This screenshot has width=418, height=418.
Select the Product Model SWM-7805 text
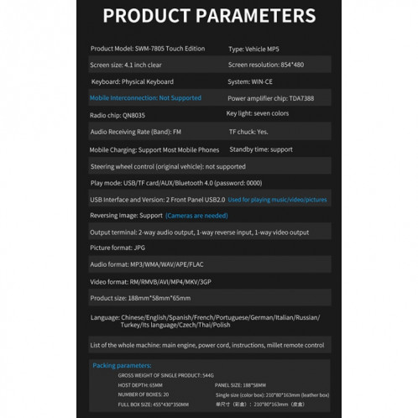click(148, 49)
